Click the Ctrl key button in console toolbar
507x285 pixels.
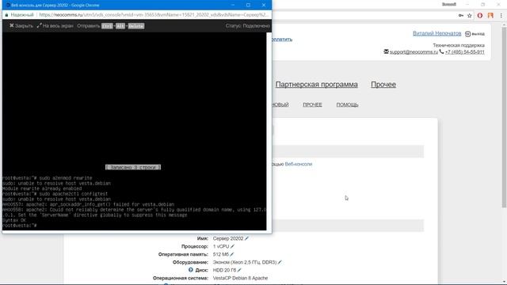(107, 26)
